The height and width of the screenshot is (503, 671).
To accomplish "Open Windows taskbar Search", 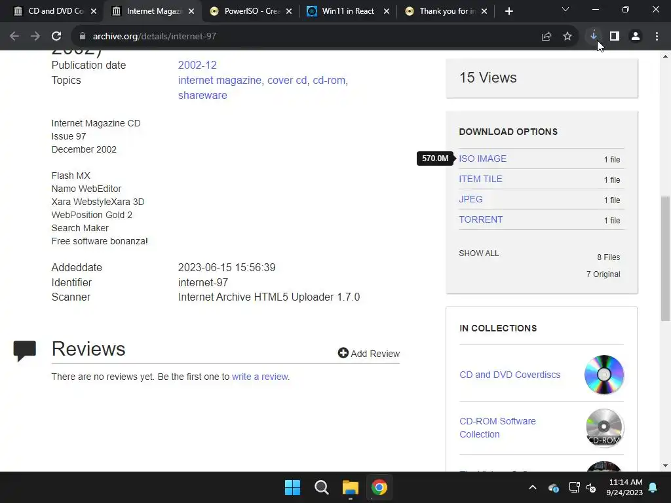I will [x=321, y=487].
